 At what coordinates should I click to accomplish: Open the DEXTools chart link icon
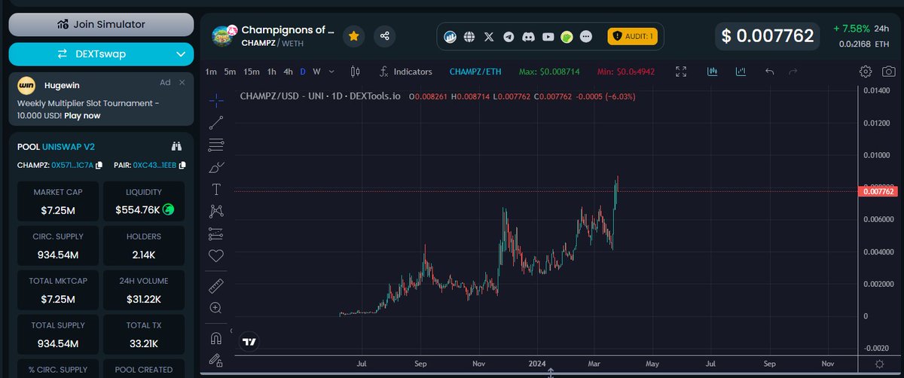coord(451,36)
